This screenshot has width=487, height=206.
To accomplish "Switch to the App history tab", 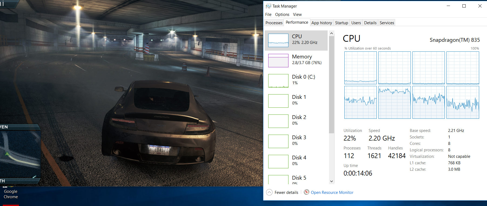I will tap(322, 23).
